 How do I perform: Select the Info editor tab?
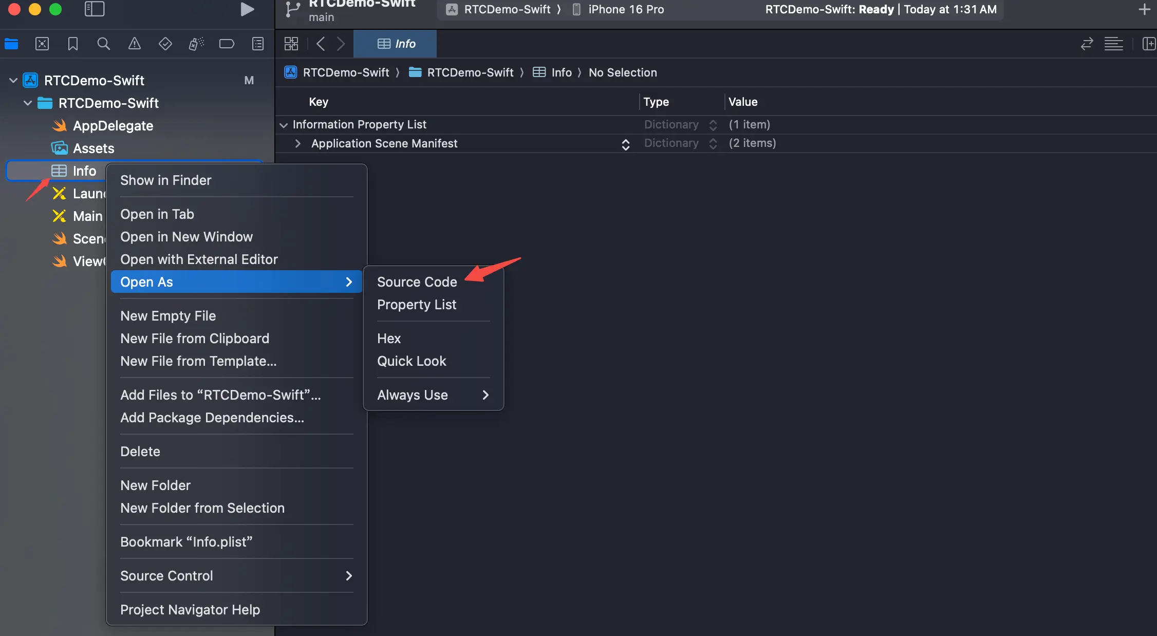(x=396, y=44)
